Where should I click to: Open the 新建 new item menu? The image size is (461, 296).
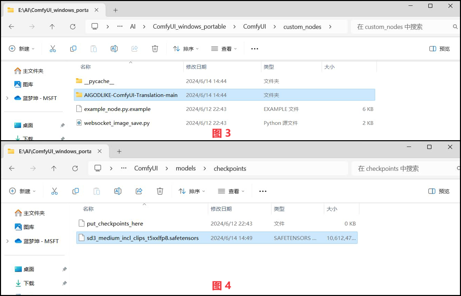tap(22, 48)
